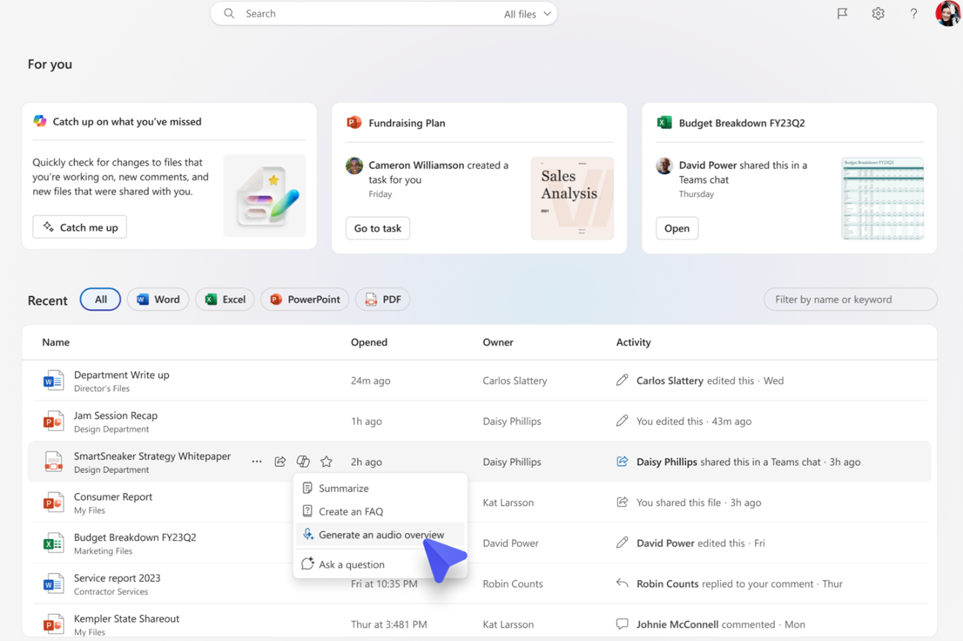Viewport: 963px width, 641px height.
Task: Share the SmartSneaker Strategy Whitepaper
Action: pos(280,461)
